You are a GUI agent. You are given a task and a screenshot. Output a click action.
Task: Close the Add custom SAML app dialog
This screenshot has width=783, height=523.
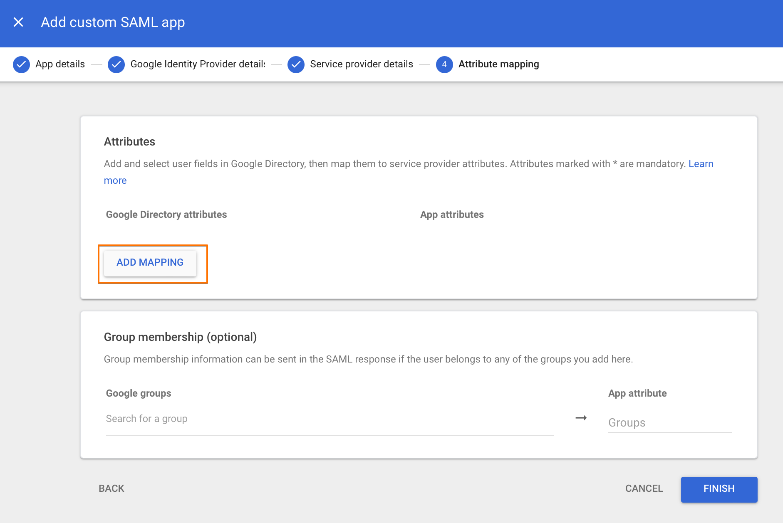point(18,22)
